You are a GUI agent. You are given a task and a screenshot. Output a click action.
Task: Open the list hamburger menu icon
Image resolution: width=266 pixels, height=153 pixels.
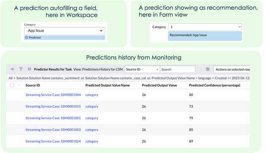pyautogui.click(x=12, y=69)
